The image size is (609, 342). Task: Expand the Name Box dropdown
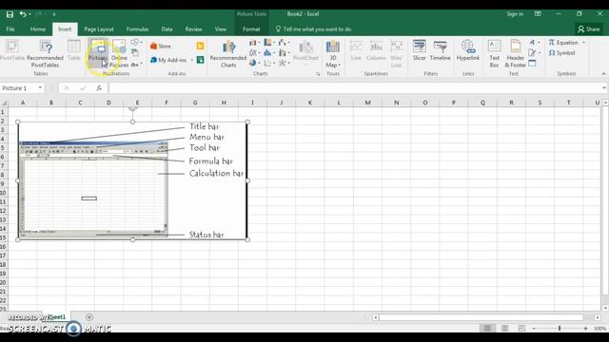pos(40,88)
